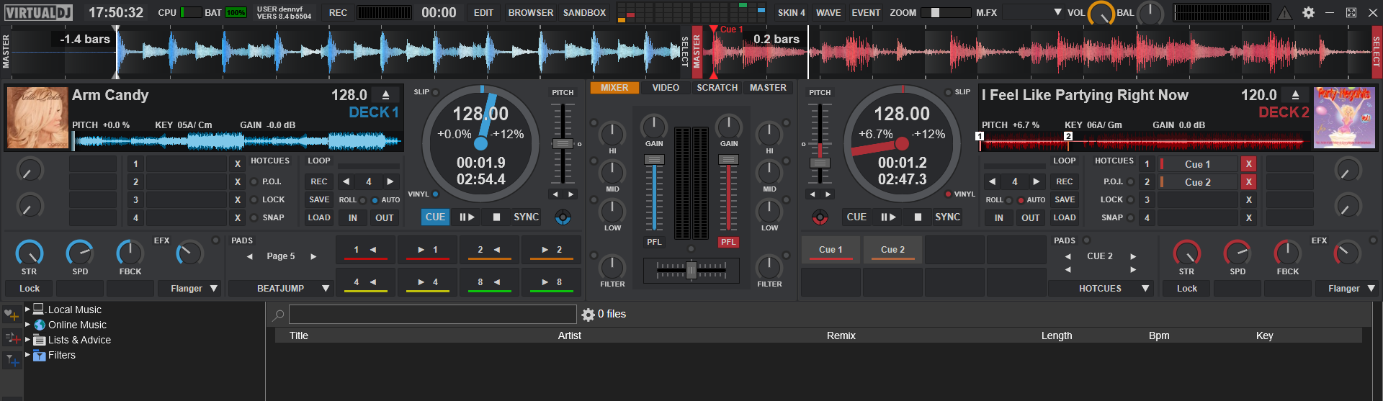Double the loop length on Deck 1
This screenshot has width=1383, height=401.
pyautogui.click(x=390, y=181)
